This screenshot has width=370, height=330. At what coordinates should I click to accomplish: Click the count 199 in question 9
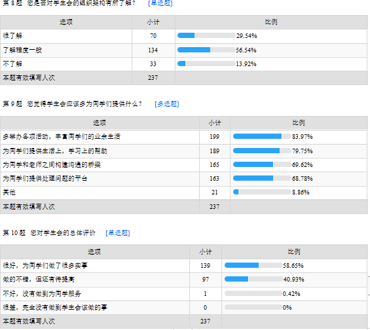click(x=215, y=137)
